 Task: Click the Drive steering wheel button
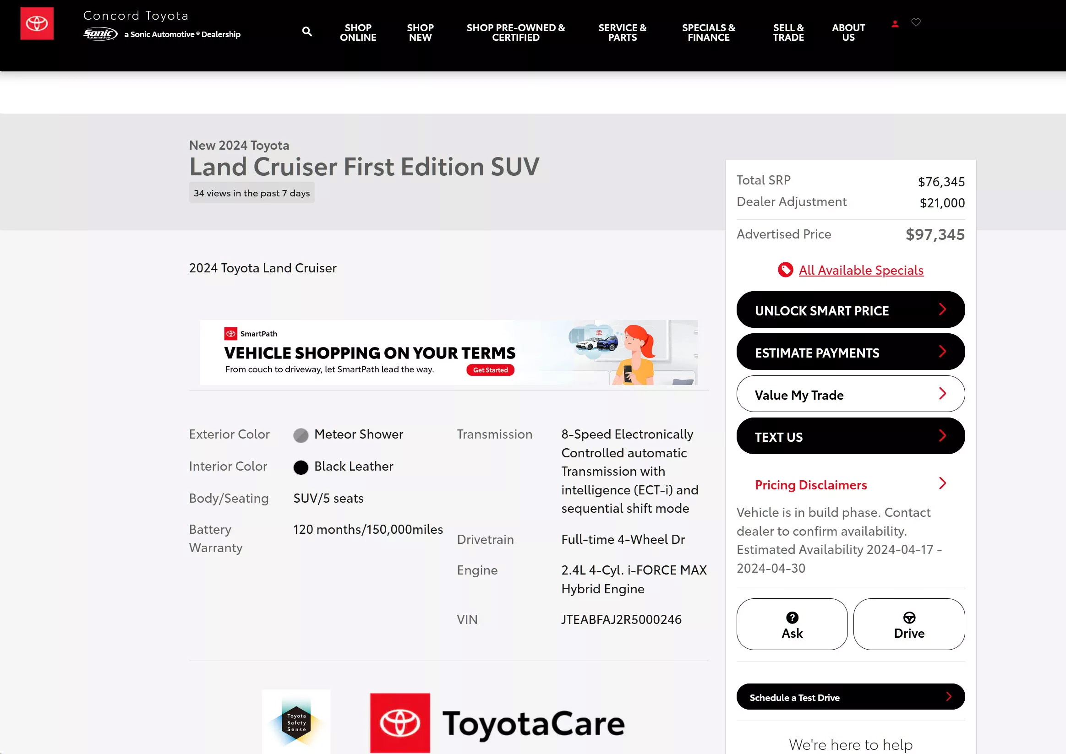(908, 624)
